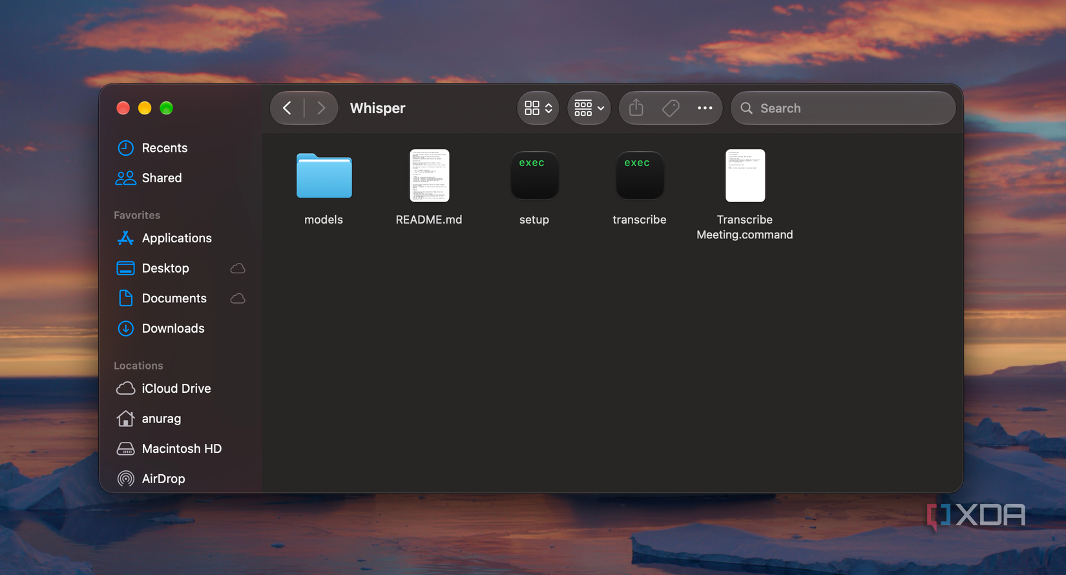This screenshot has height=575, width=1066.
Task: Select the Transcribe Meeting.command file icon
Action: [745, 176]
